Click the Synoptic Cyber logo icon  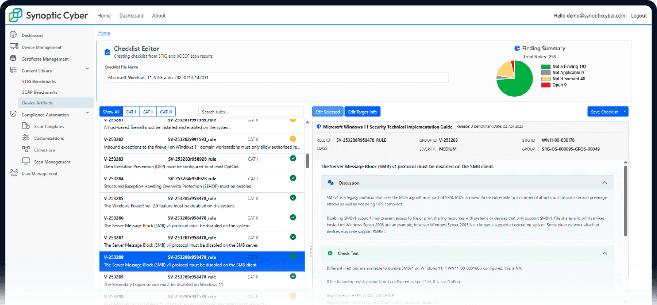pos(15,15)
